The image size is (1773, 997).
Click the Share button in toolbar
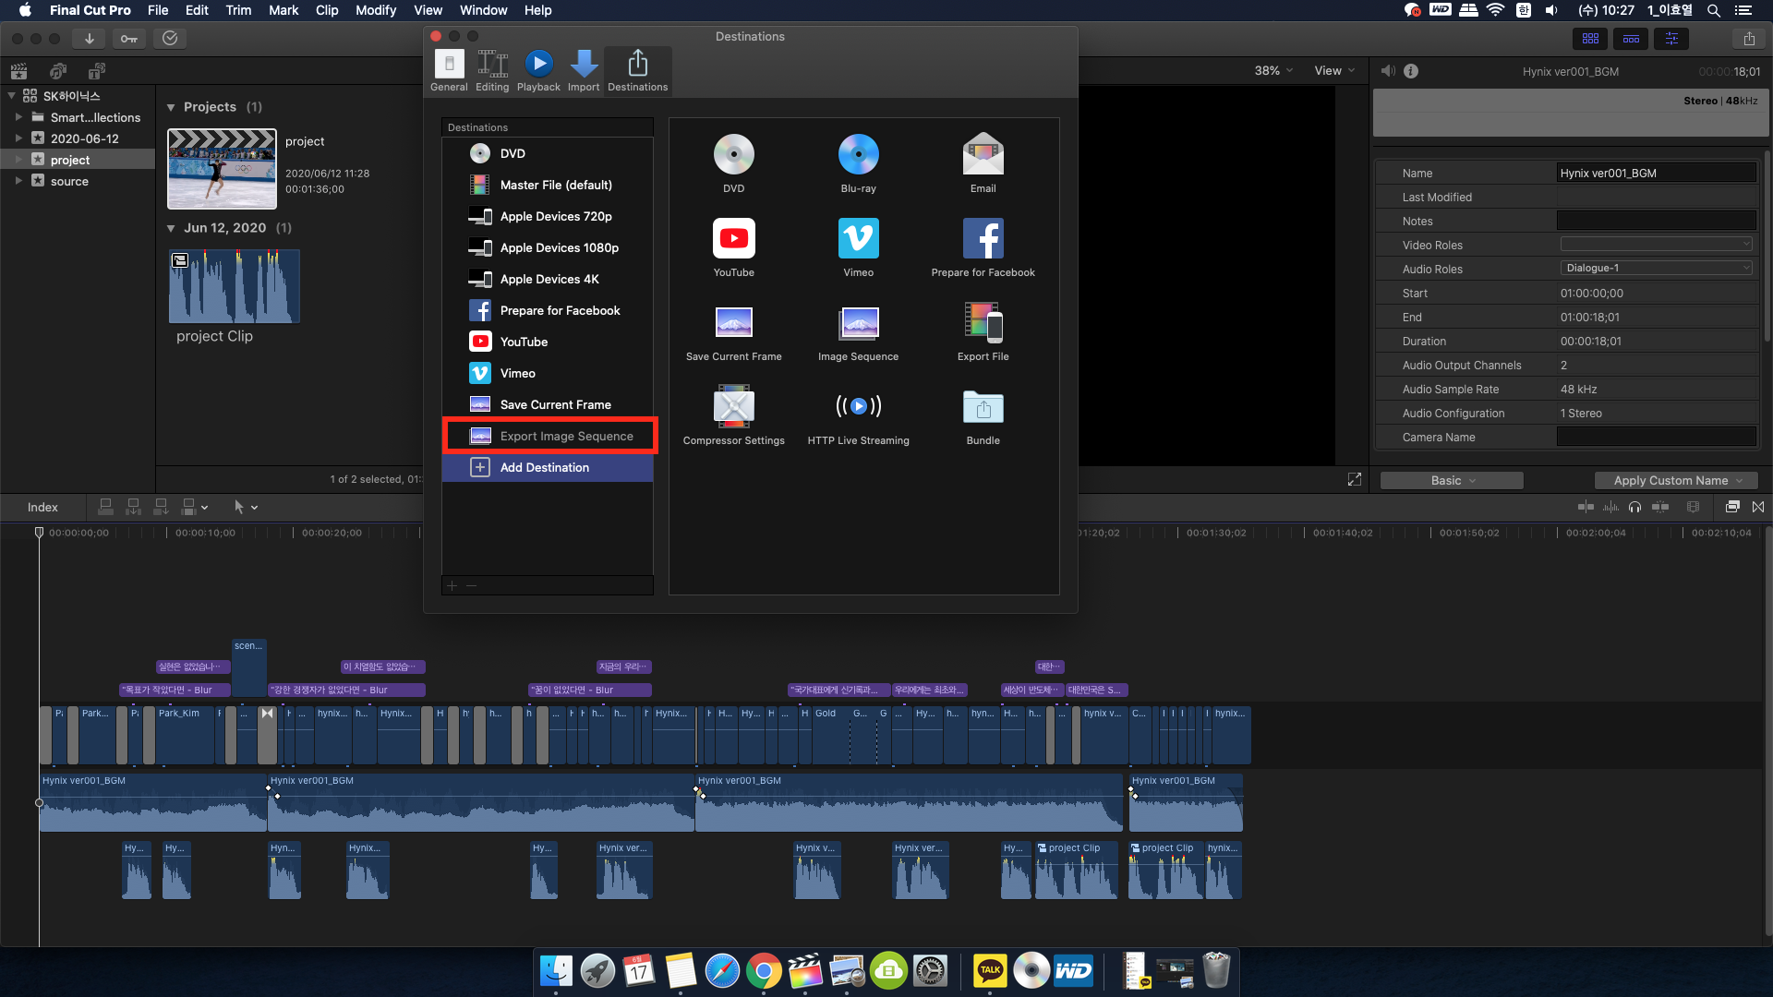point(1748,39)
